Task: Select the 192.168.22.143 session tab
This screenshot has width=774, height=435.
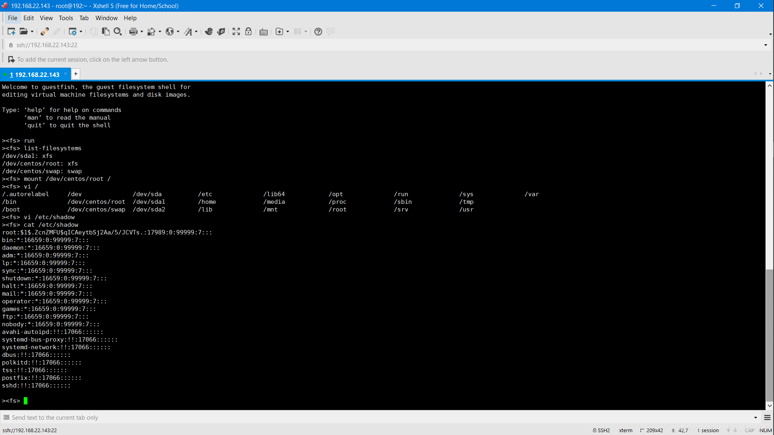Action: click(35, 75)
